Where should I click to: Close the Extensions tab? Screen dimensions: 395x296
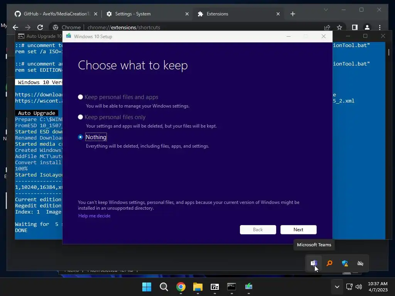tap(278, 14)
